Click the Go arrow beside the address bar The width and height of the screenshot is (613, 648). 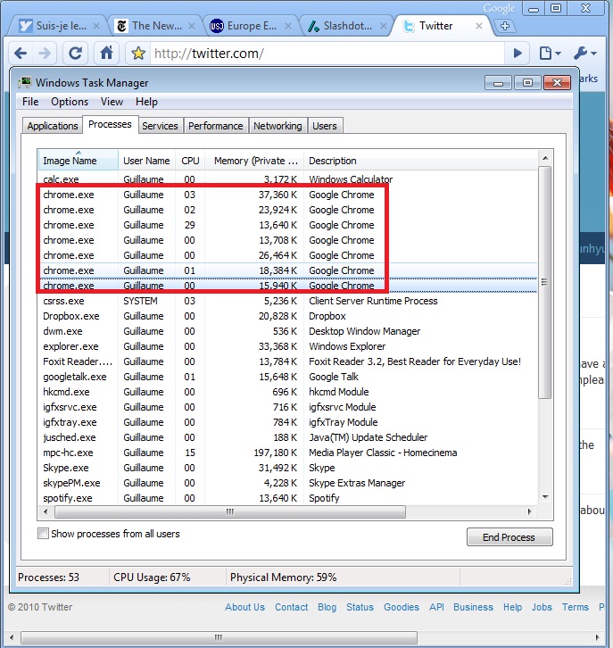pyautogui.click(x=518, y=54)
